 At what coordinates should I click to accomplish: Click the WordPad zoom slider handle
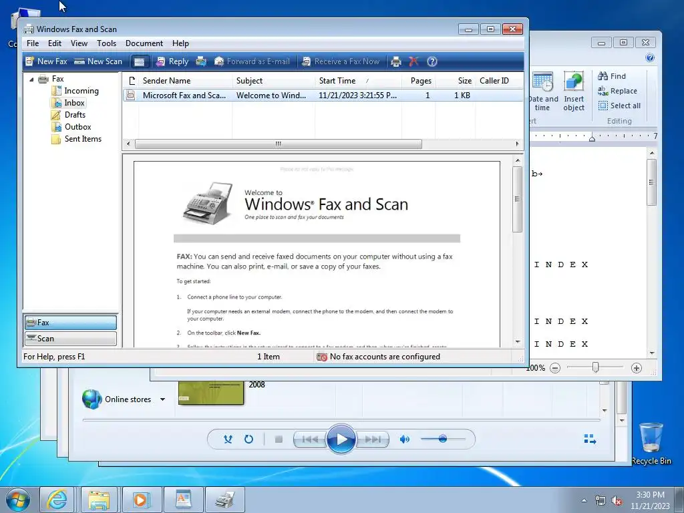595,368
